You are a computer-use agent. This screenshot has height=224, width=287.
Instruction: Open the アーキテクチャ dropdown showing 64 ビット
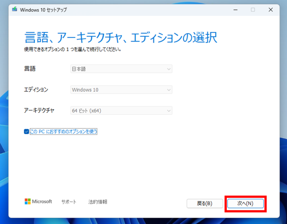click(121, 111)
